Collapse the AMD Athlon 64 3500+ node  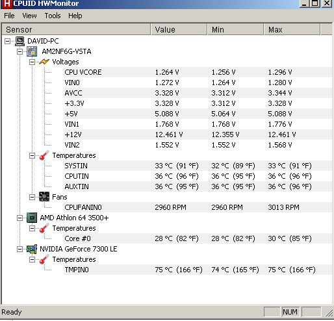[x=19, y=218]
